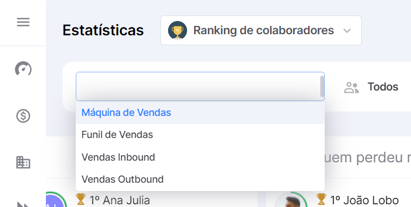Click the people icon beside Todos
Screen dimensions: 411x207
[351, 87]
